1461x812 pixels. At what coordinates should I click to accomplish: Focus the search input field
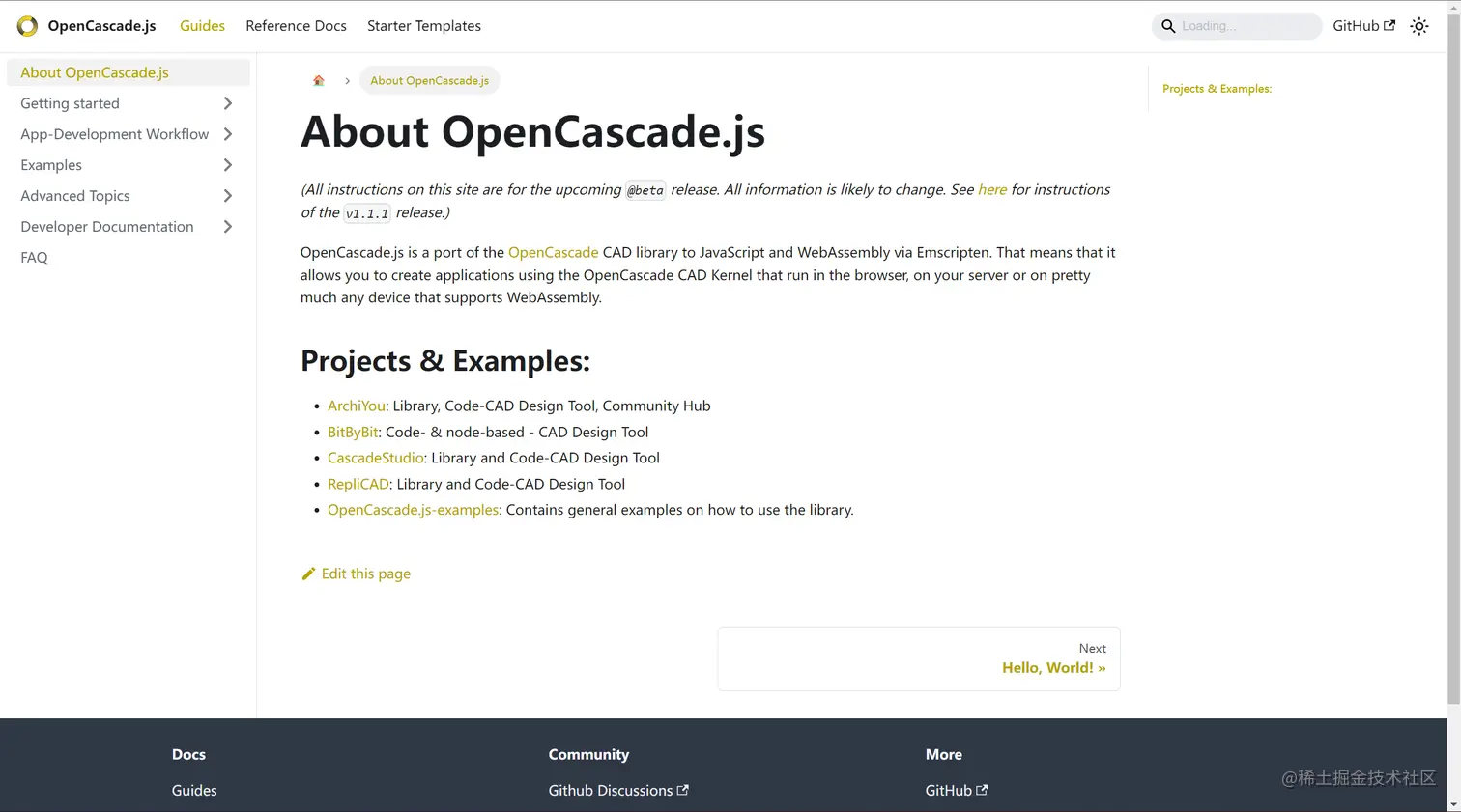(1237, 26)
